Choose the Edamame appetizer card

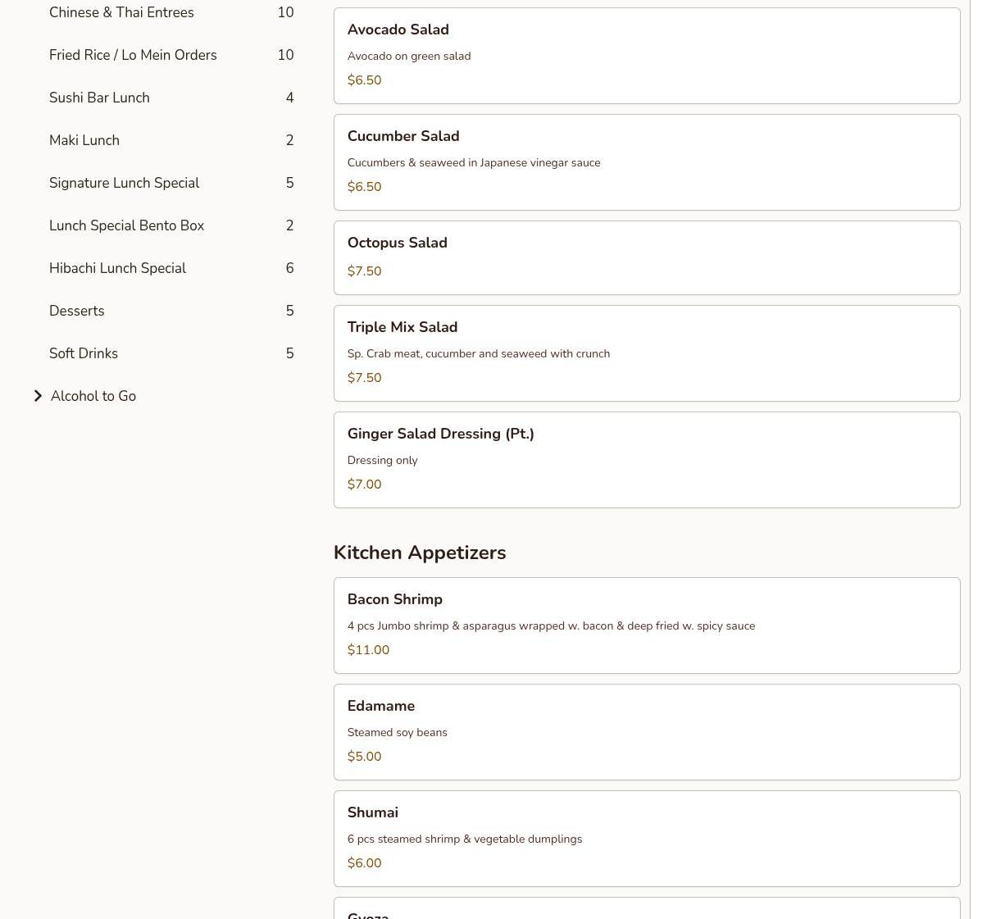click(647, 732)
